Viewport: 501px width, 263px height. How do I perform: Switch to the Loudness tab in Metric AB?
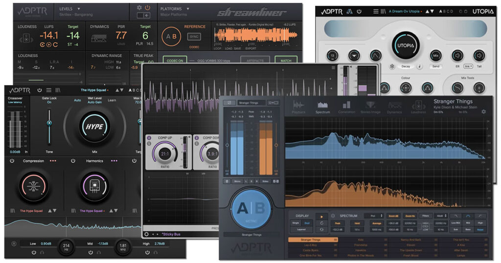tap(418, 108)
